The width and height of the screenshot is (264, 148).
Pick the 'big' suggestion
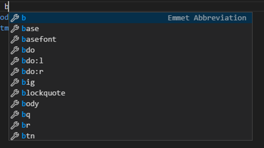click(130, 82)
